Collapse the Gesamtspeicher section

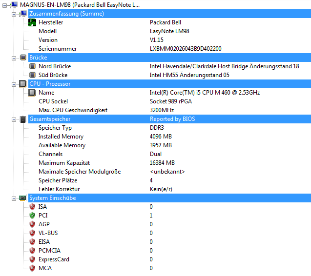click(x=14, y=119)
